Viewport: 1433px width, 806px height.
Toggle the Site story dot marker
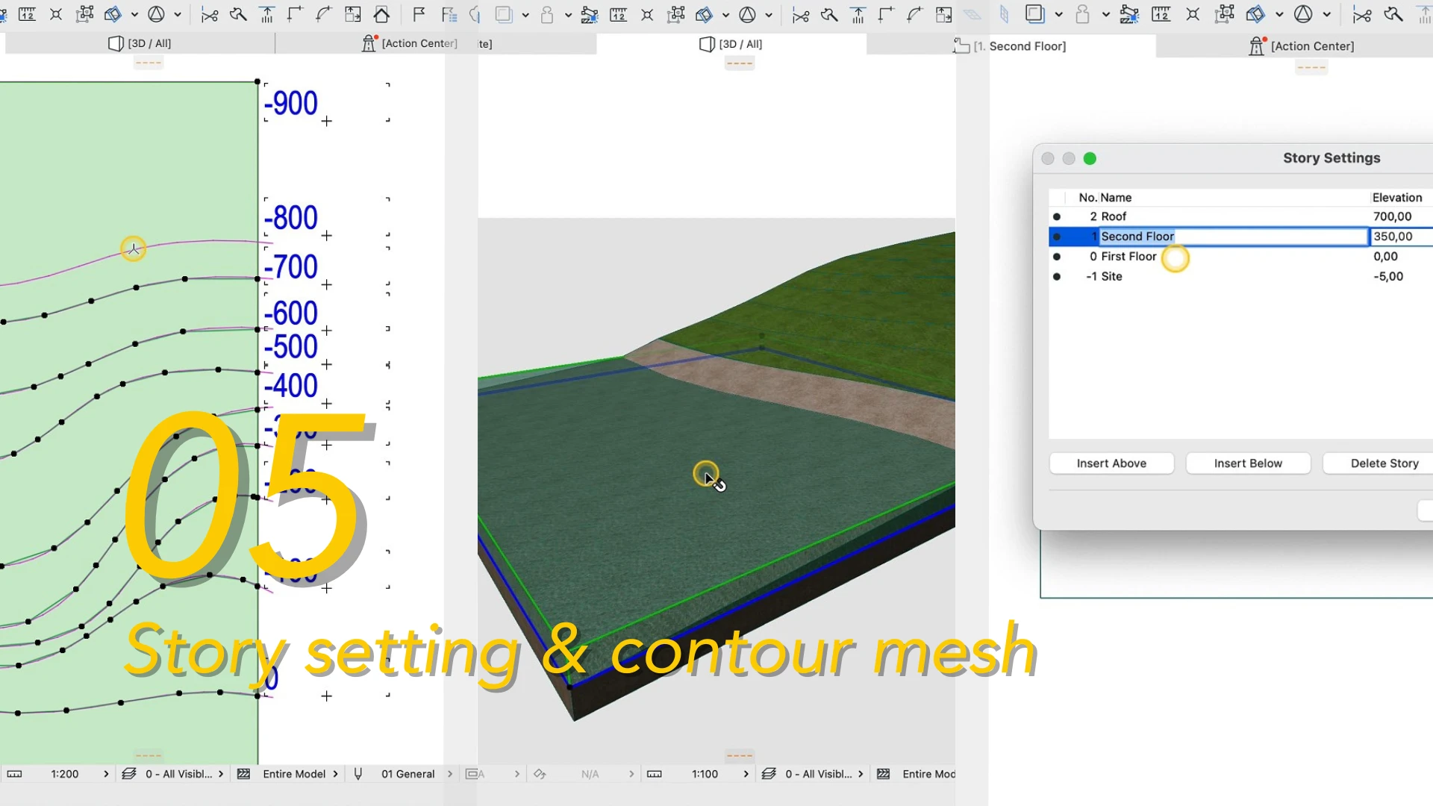1057,277
